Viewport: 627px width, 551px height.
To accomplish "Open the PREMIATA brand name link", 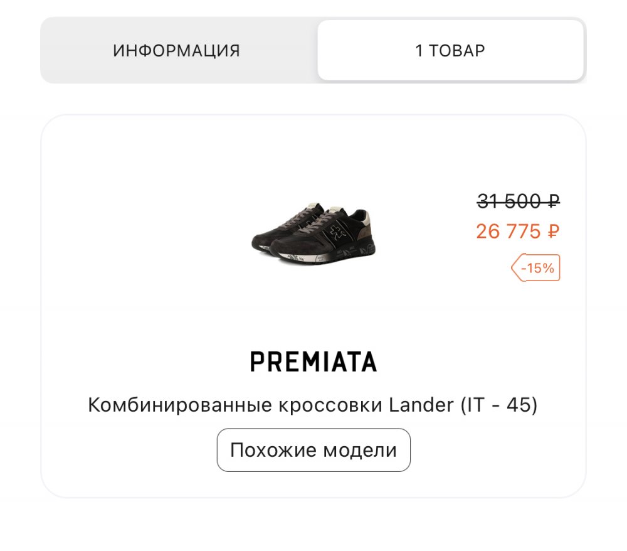I will (x=313, y=361).
